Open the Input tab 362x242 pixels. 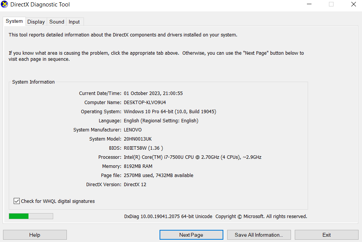click(74, 22)
